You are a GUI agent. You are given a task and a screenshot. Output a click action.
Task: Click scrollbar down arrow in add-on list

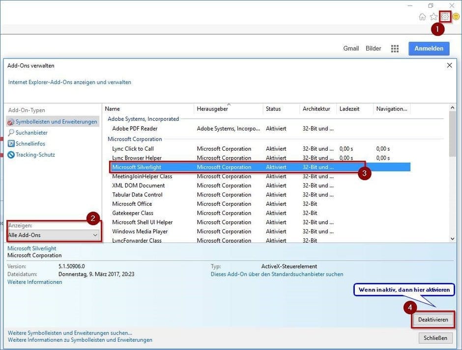click(453, 239)
